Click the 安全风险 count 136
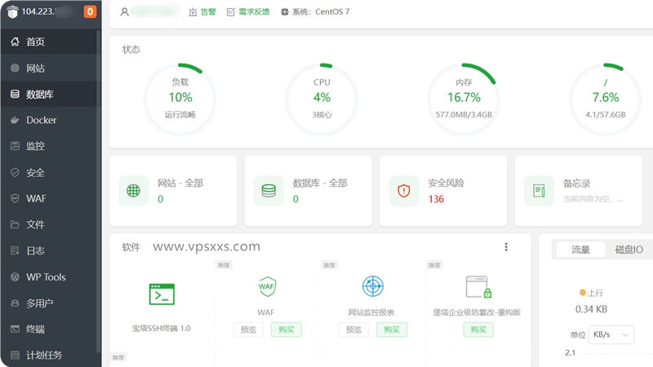This screenshot has height=367, width=653. click(436, 199)
